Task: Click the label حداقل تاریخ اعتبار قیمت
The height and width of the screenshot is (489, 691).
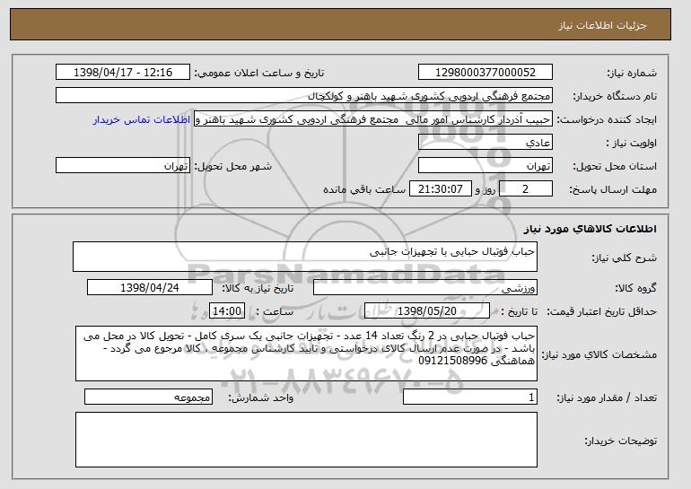Action: click(601, 311)
